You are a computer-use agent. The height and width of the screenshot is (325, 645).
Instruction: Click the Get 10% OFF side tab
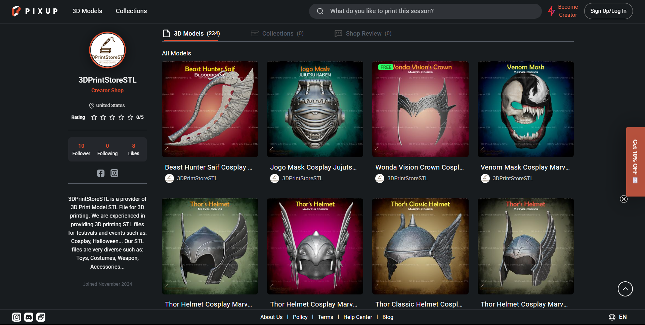point(635,161)
